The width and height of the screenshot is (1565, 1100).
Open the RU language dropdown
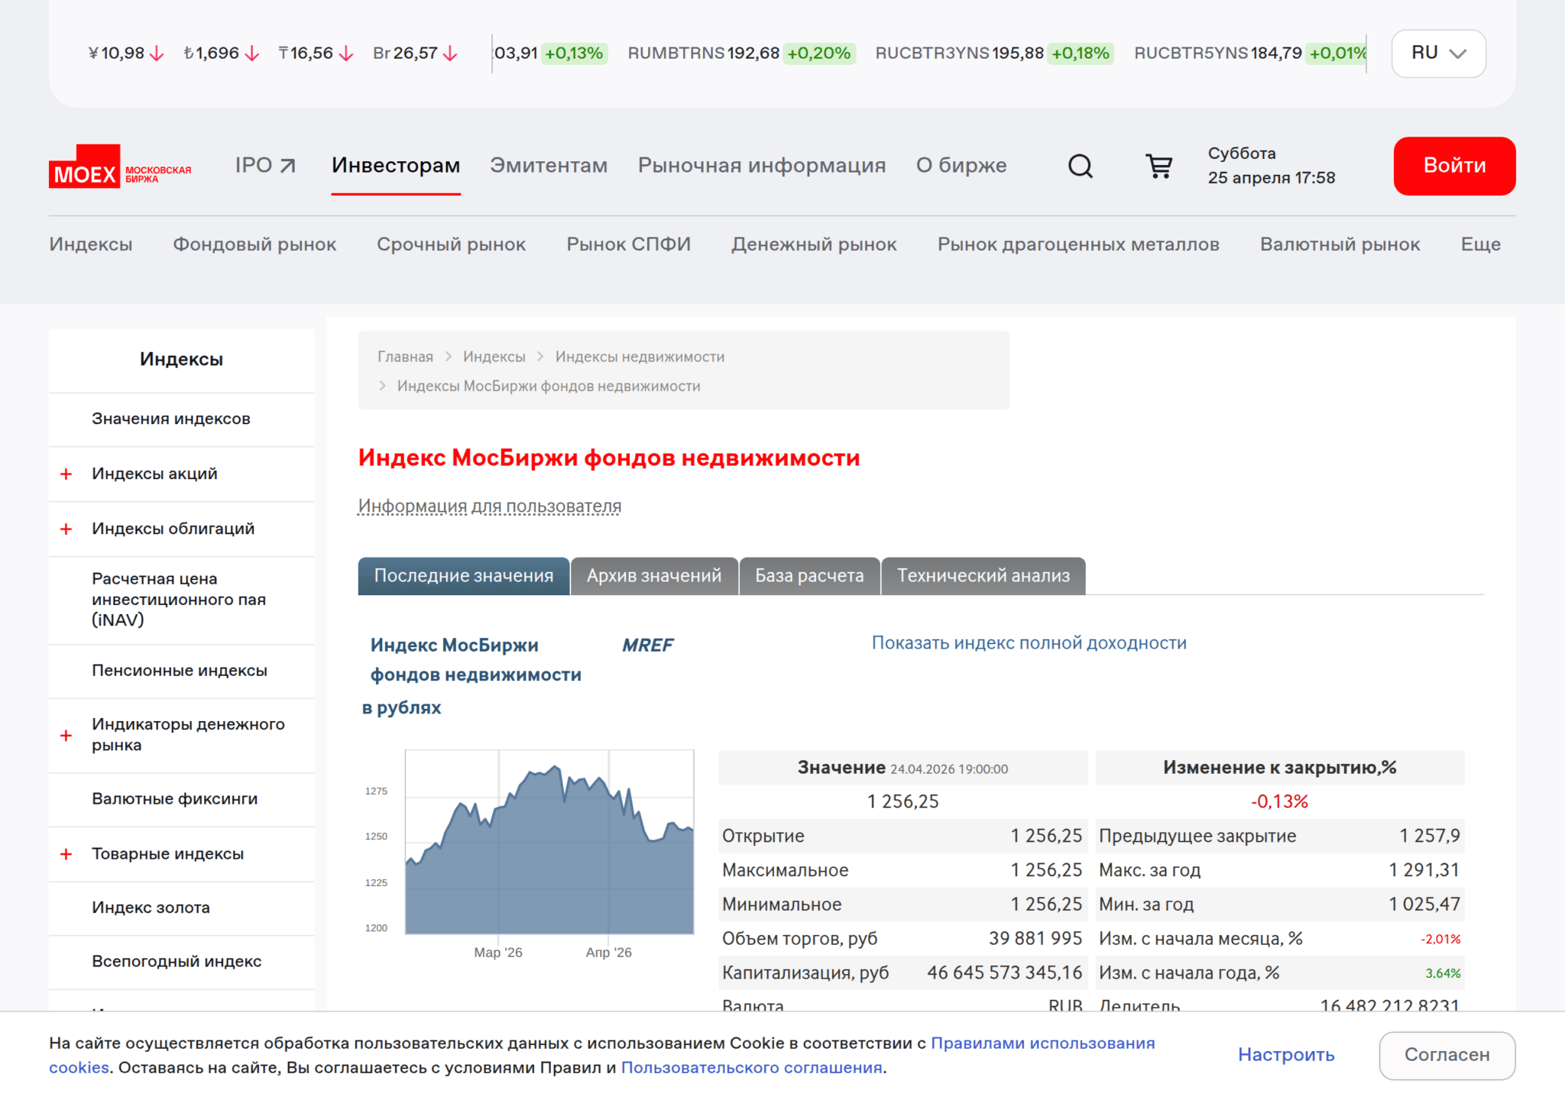tap(1438, 53)
